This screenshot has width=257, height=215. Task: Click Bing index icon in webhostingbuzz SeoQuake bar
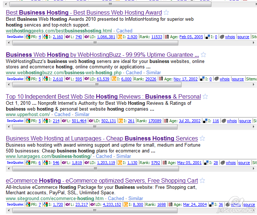(x=114, y=79)
